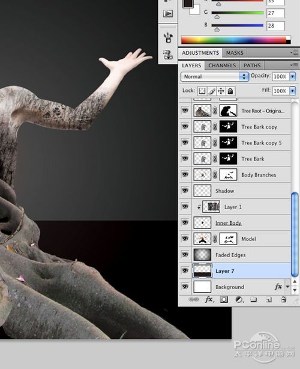The width and height of the screenshot is (300, 369).
Task: Switch to the Masks tab
Action: (235, 53)
